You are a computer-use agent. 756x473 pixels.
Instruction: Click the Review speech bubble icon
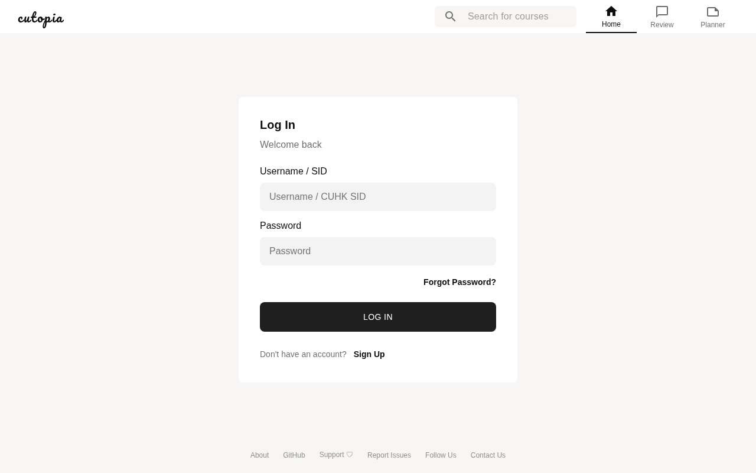click(662, 11)
